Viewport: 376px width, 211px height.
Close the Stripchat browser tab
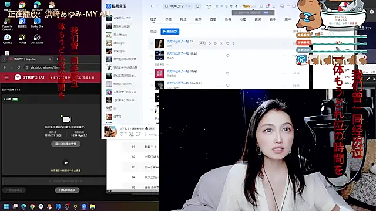50,59
